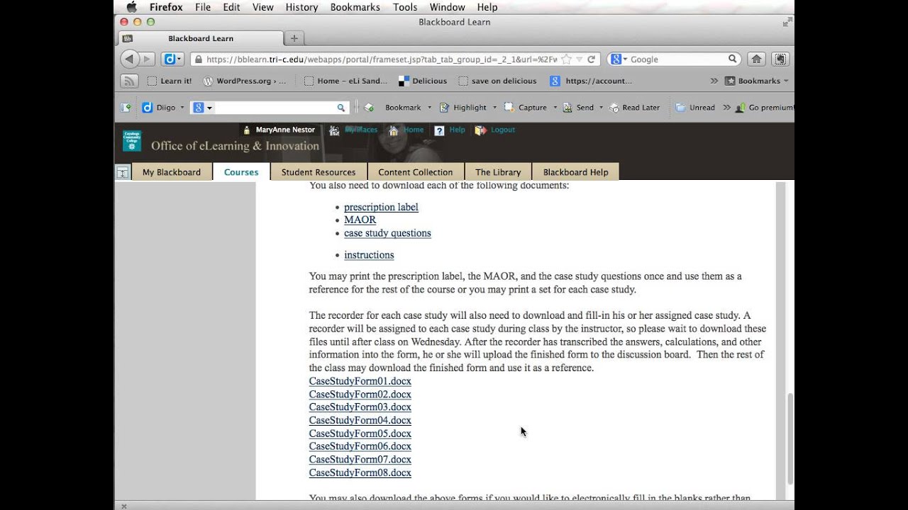Image resolution: width=908 pixels, height=510 pixels.
Task: Open the browser home page icon
Action: coord(757,59)
